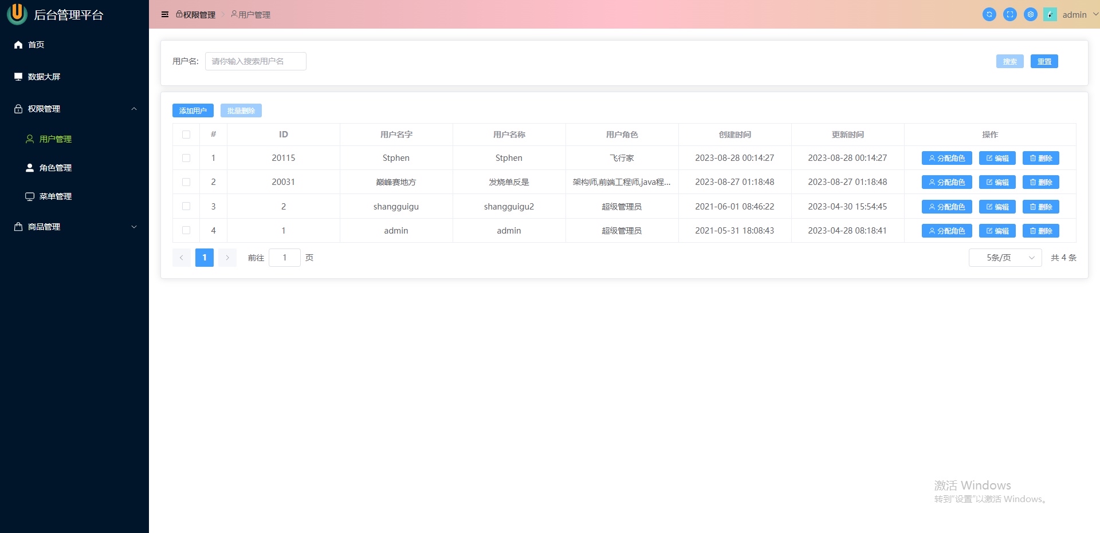Open the 5条/页 page size dropdown
The width and height of the screenshot is (1100, 533).
[x=1005, y=258]
